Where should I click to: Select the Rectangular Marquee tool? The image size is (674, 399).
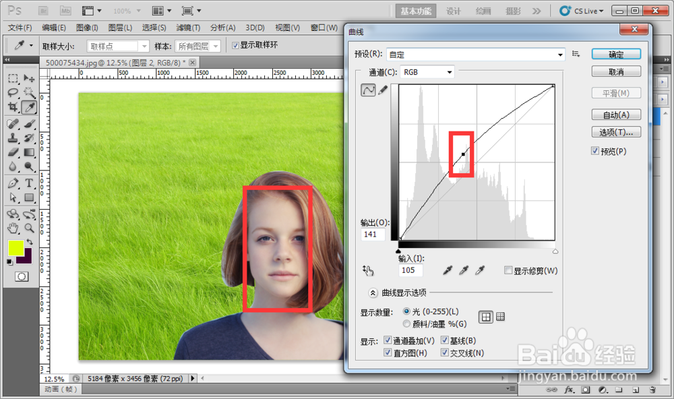pyautogui.click(x=13, y=78)
